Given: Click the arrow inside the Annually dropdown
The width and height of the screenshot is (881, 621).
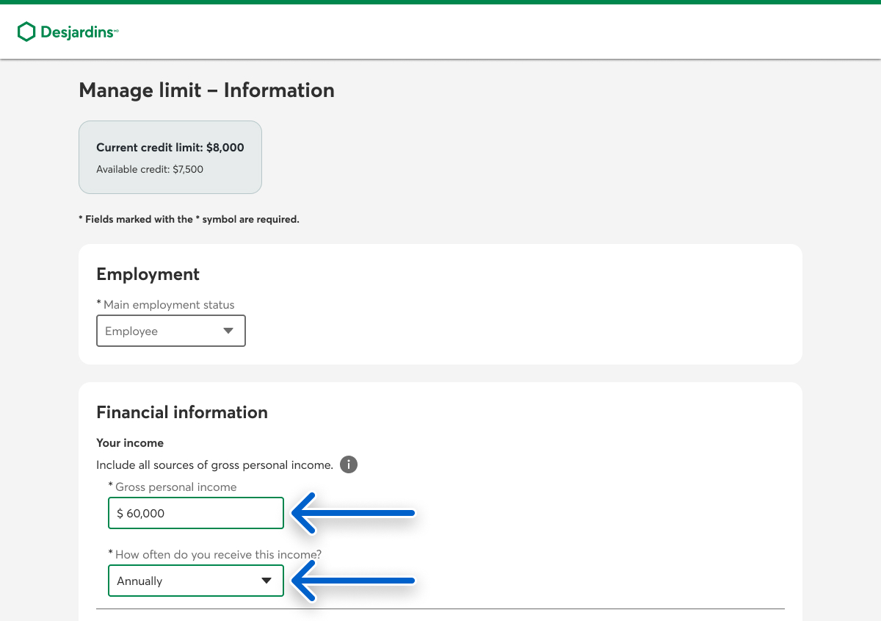Looking at the screenshot, I should 267,581.
